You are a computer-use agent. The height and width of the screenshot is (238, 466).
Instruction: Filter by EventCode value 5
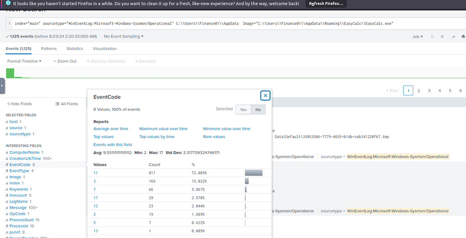click(95, 223)
